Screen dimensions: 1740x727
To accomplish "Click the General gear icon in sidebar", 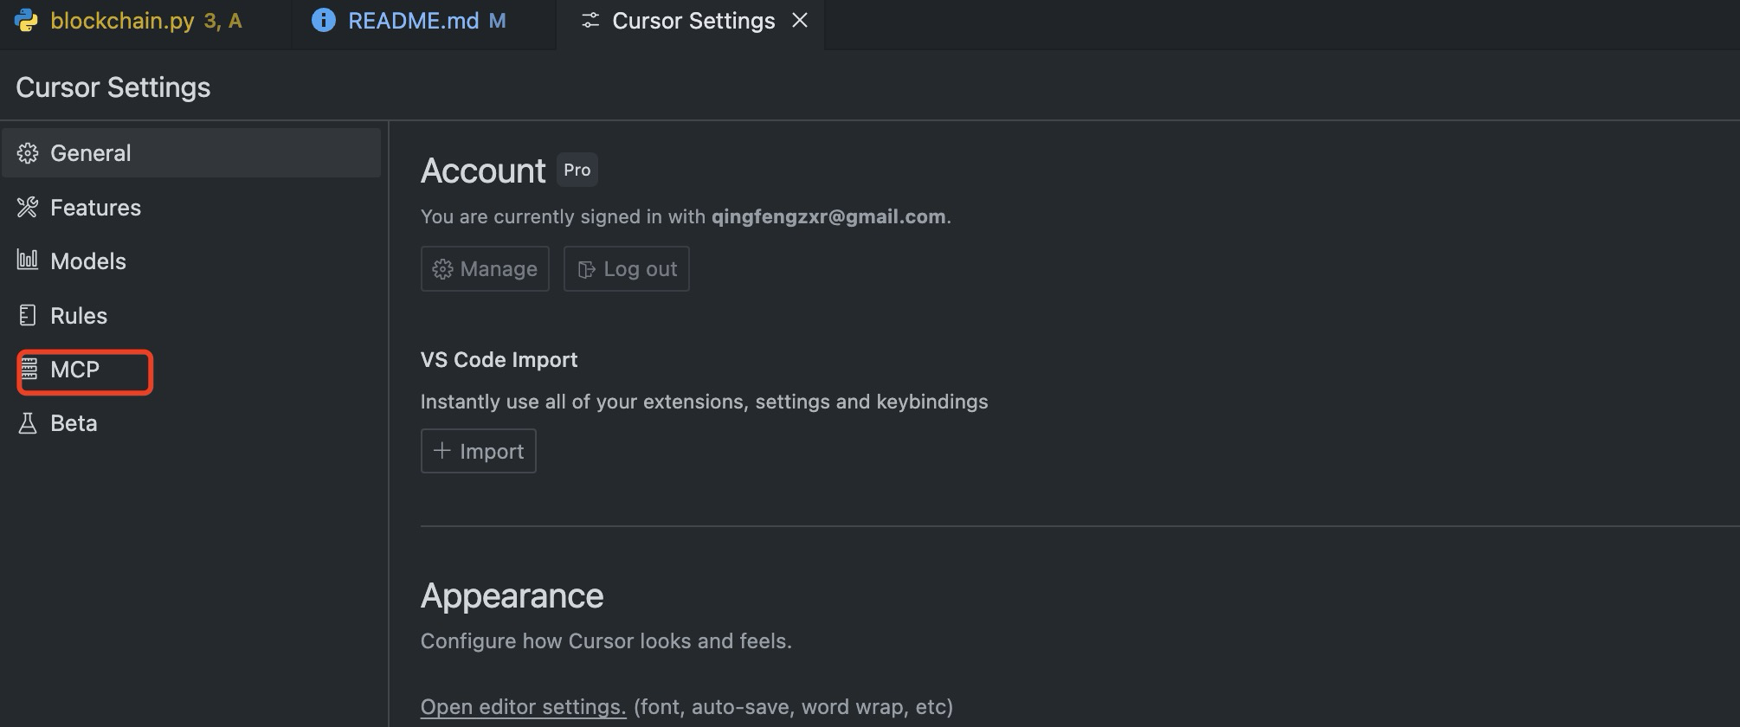I will point(28,153).
